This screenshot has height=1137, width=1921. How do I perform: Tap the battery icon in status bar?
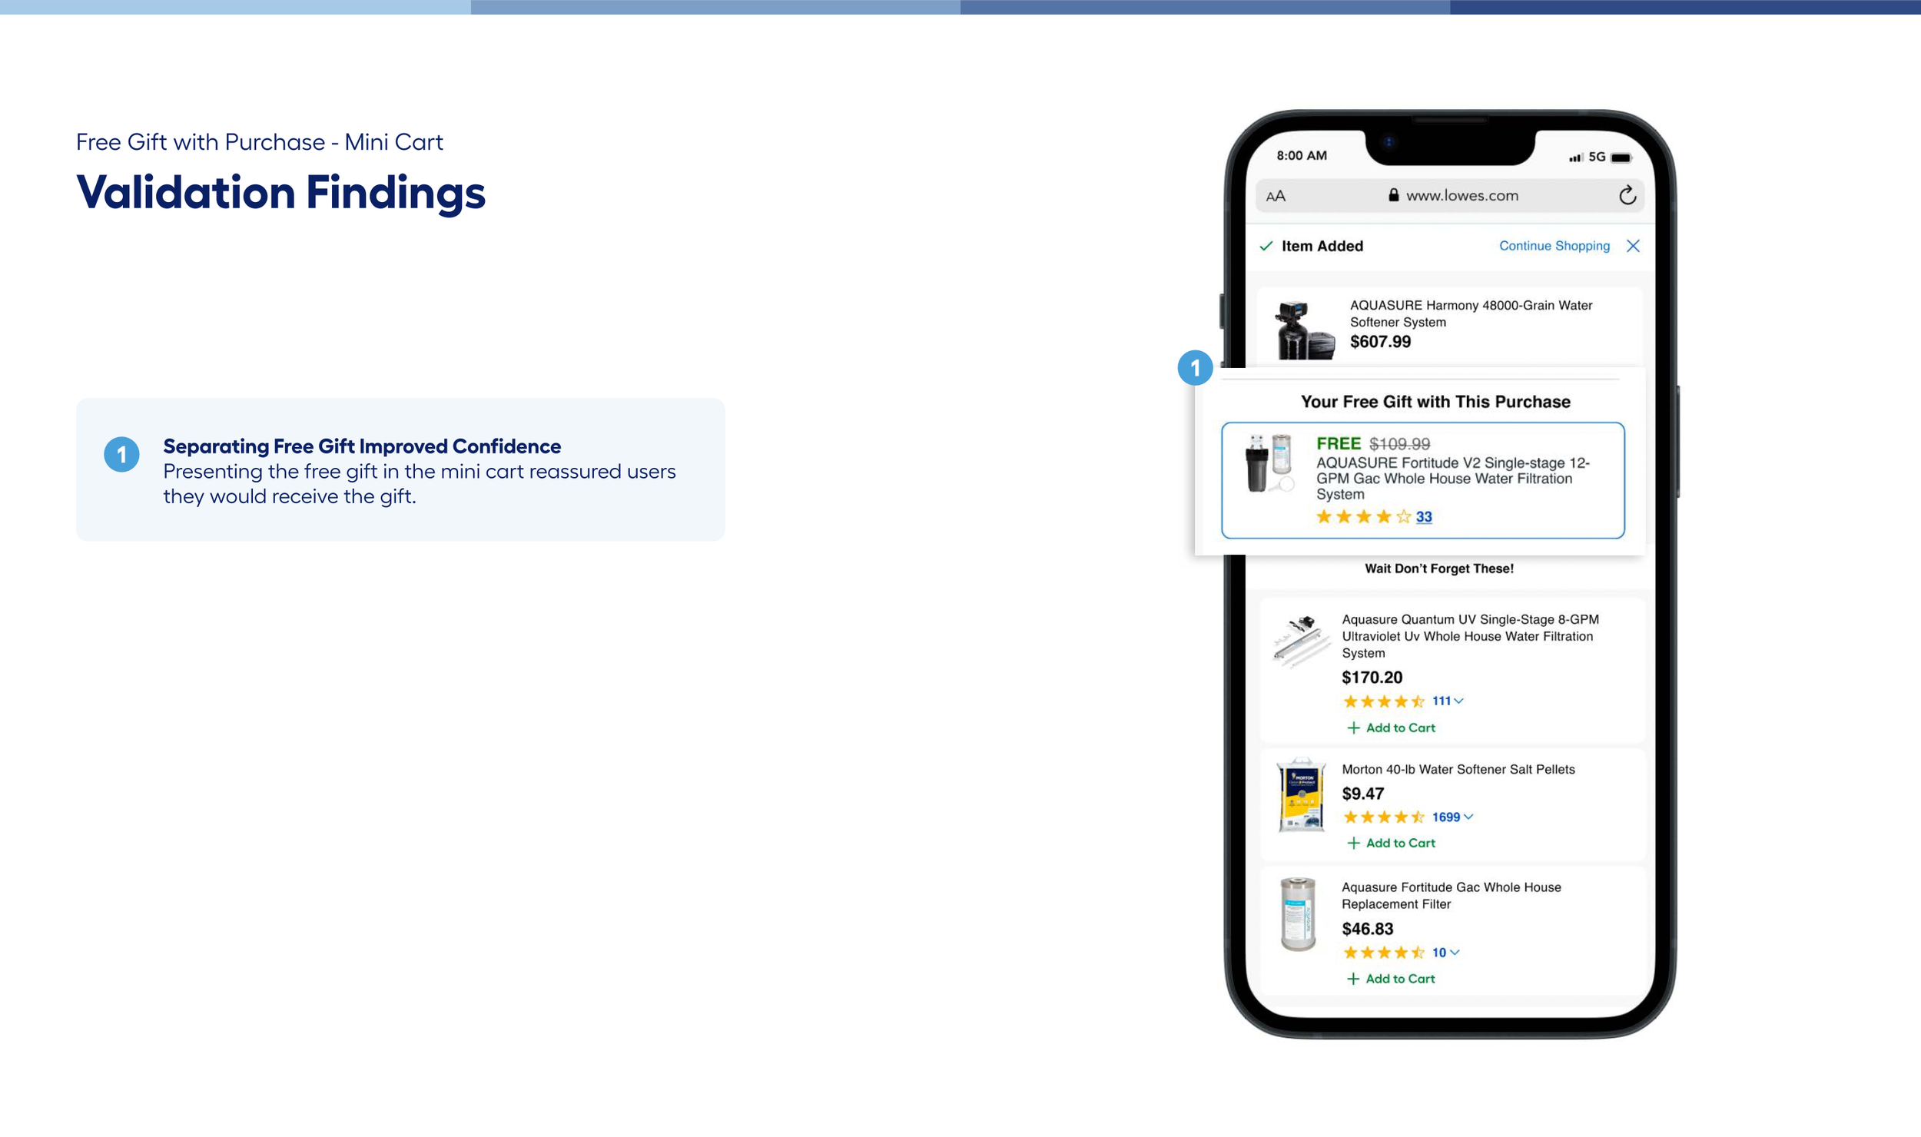coord(1621,157)
